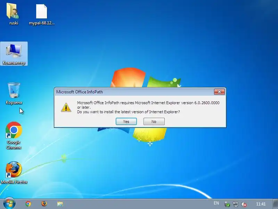
Task: Click the safely remove hardware tray icon
Action: [x=227, y=204]
